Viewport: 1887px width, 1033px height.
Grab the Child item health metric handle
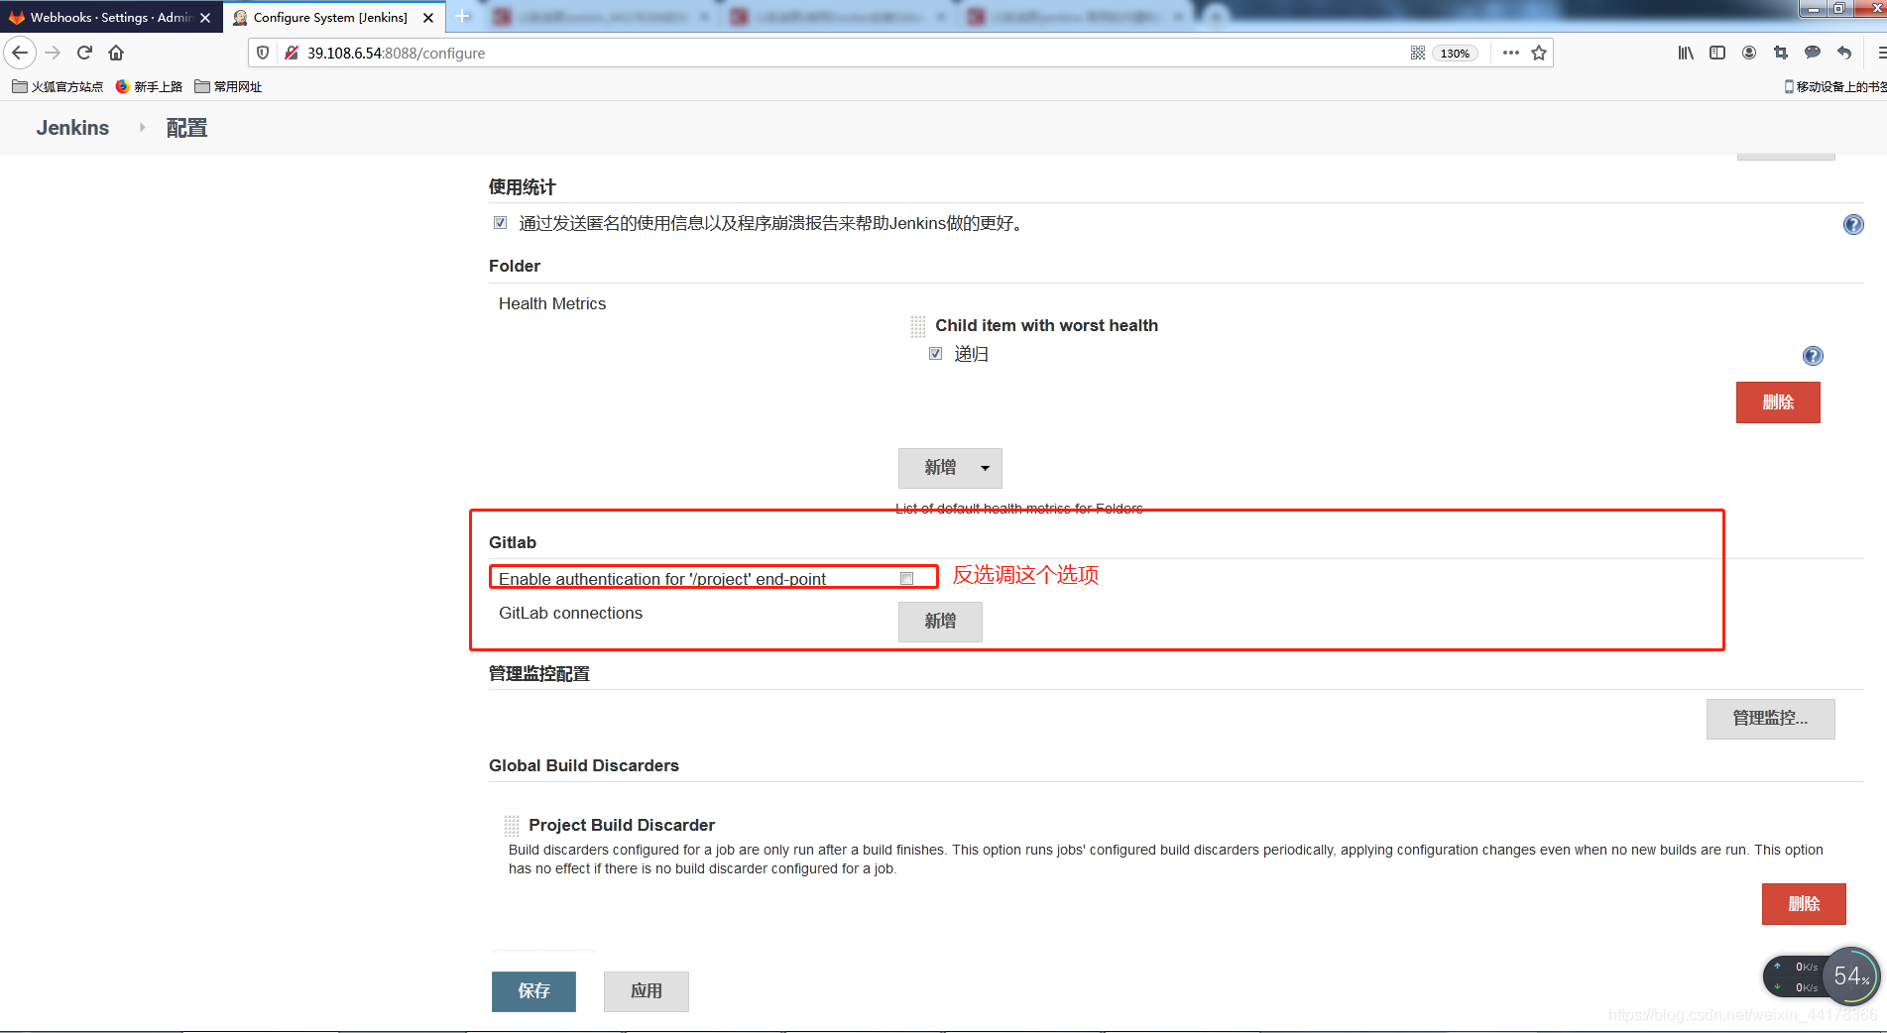click(918, 326)
